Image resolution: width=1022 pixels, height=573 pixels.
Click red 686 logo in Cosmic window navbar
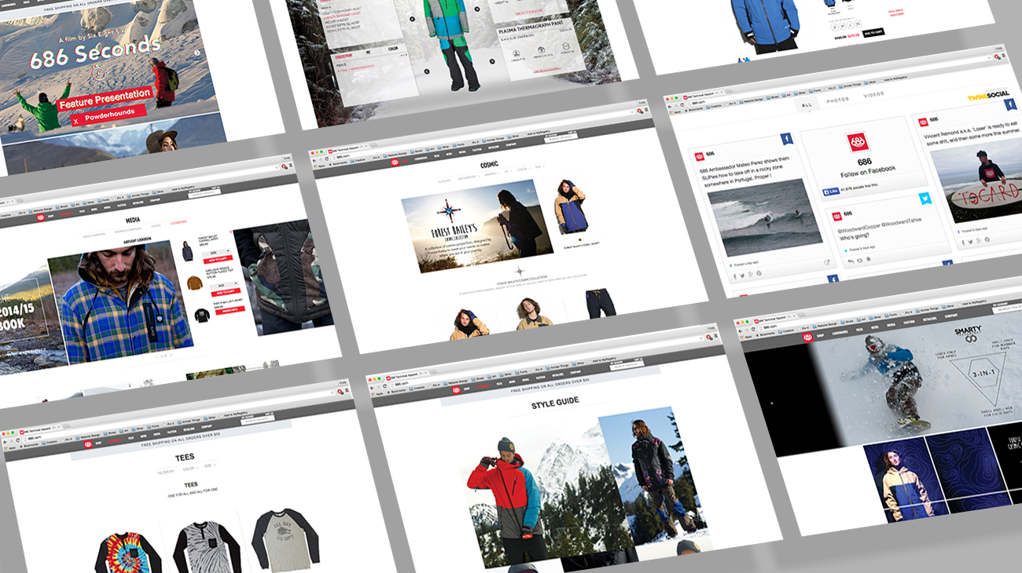395,162
